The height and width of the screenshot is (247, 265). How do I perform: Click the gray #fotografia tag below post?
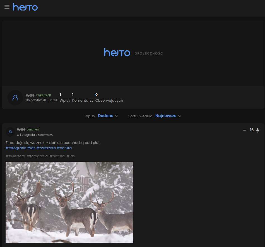coord(37,156)
